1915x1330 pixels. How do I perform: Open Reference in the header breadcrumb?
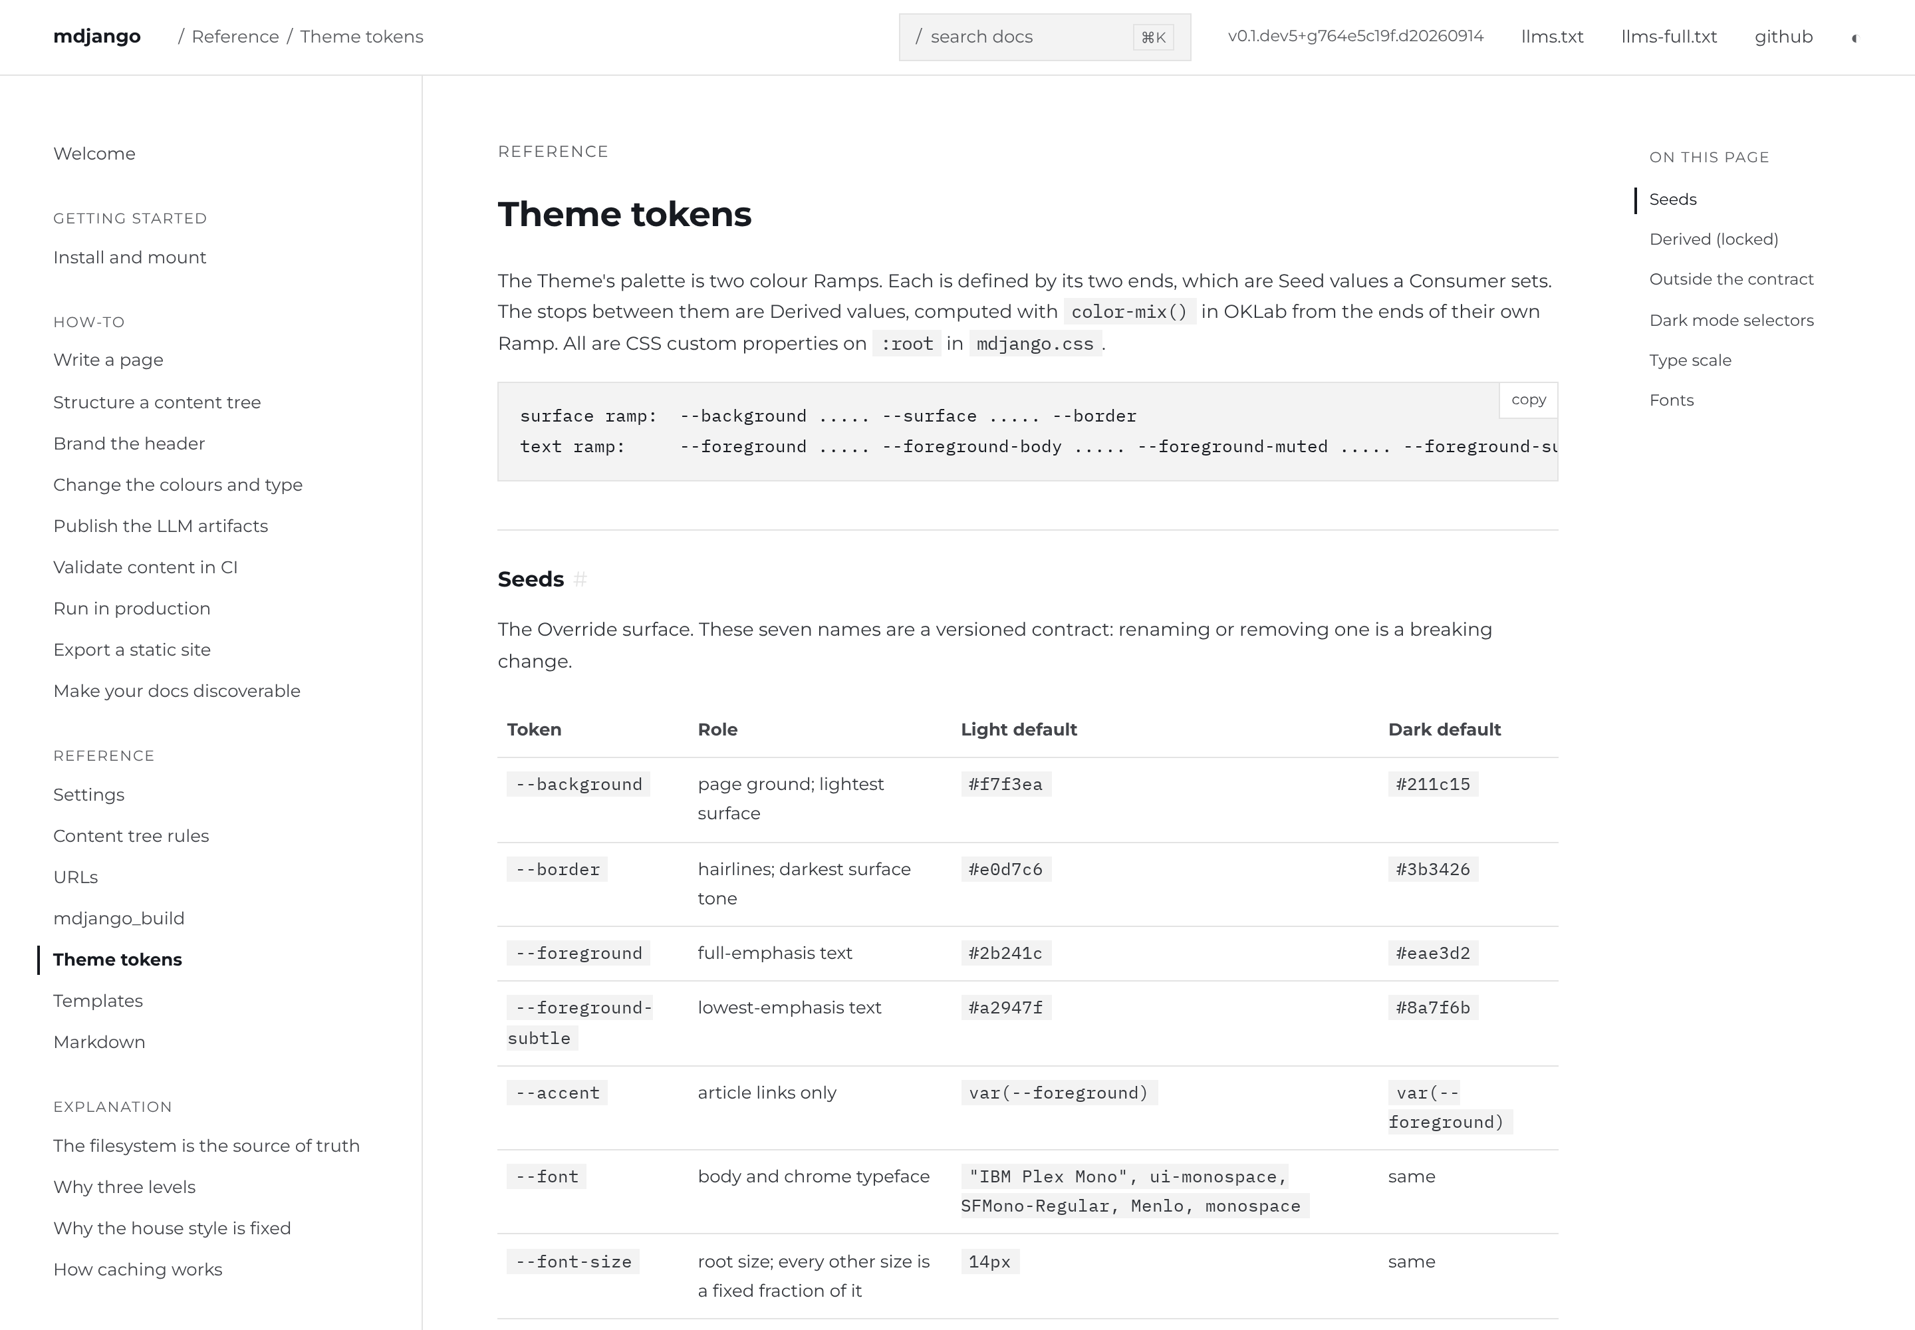point(235,37)
